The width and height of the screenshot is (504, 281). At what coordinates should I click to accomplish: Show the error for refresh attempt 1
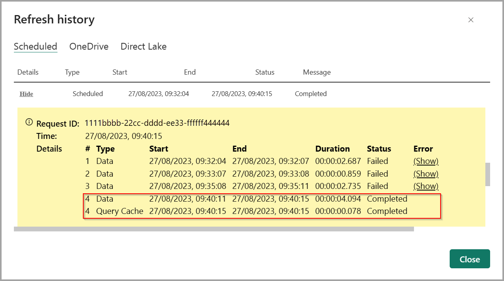click(425, 161)
